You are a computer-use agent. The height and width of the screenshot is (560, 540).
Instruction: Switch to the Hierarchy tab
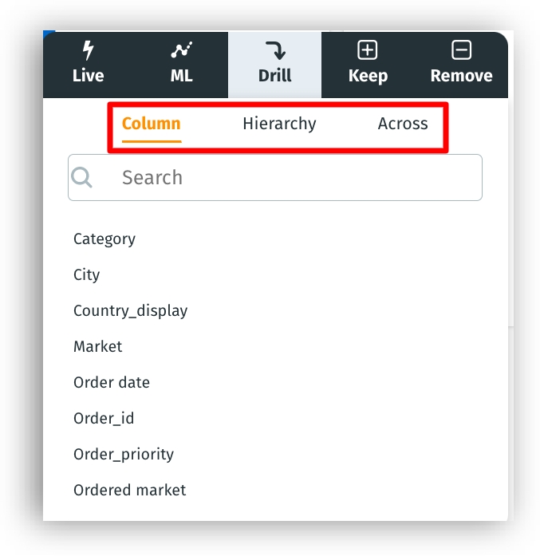pos(279,124)
